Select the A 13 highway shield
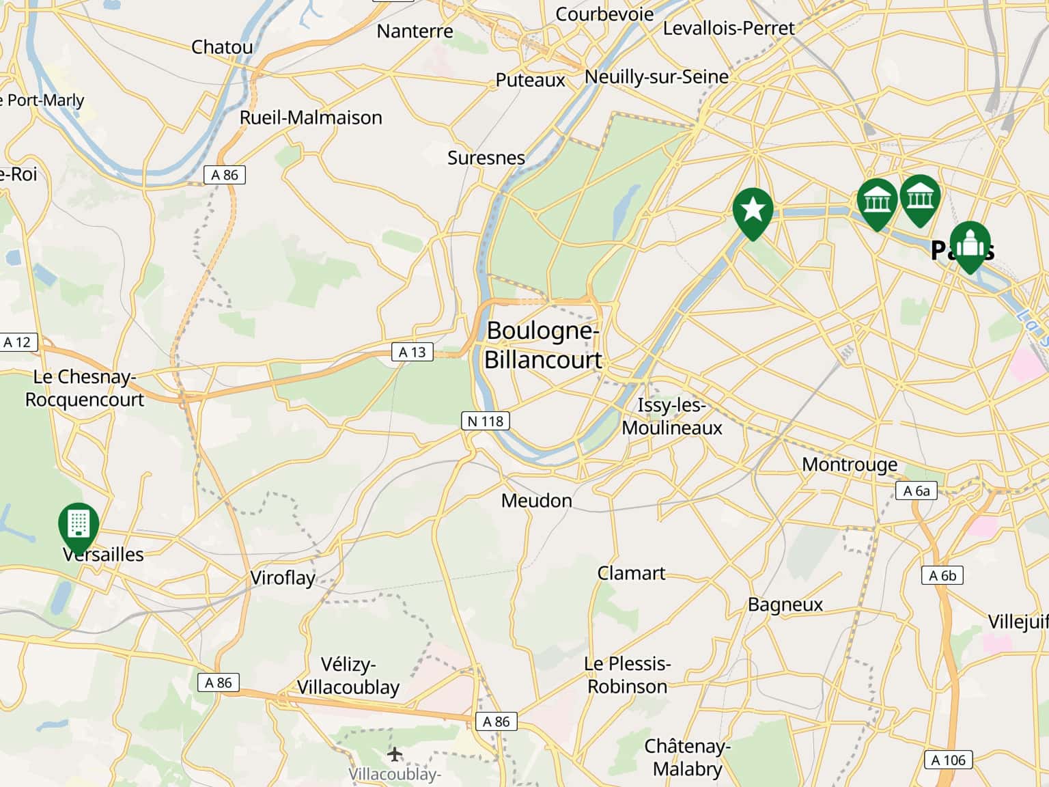The image size is (1049, 787). pyautogui.click(x=412, y=352)
